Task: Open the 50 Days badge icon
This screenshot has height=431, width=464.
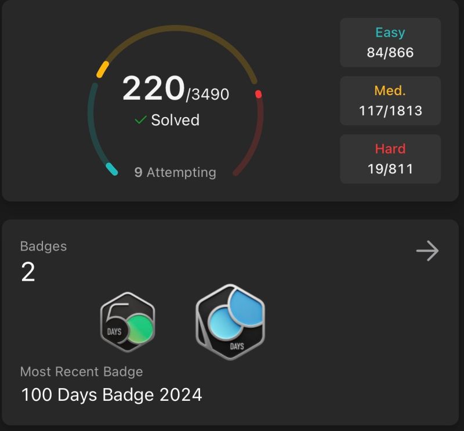Action: tap(128, 322)
